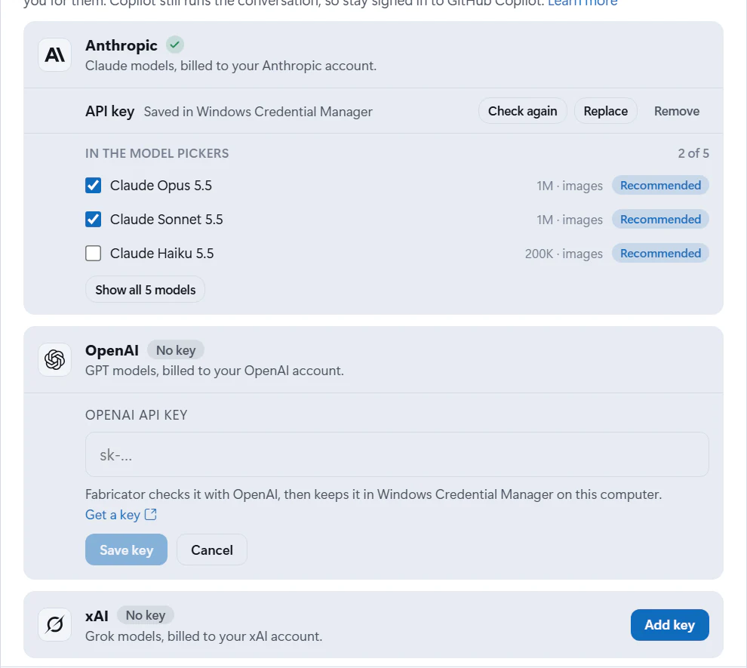Click the Claude Haiku 5.5 label
The height and width of the screenshot is (668, 747).
pyautogui.click(x=162, y=253)
